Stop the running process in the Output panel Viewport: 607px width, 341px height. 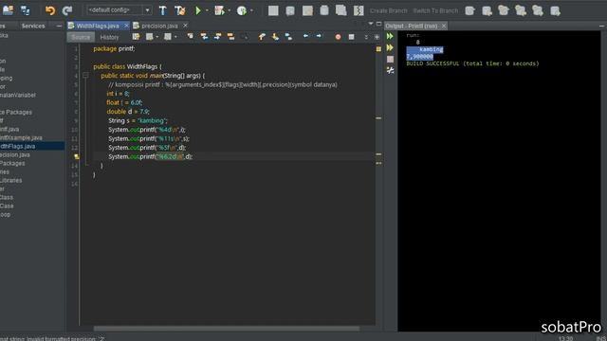coord(390,59)
